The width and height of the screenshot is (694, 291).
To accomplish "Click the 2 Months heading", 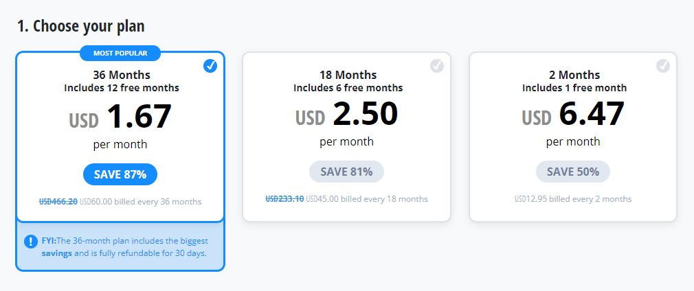I will pyautogui.click(x=574, y=75).
